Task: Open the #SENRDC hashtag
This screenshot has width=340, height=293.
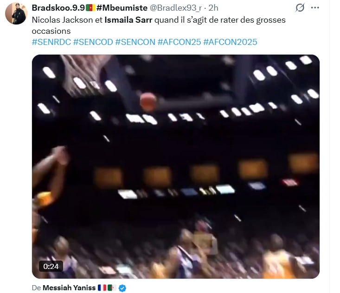Action: pos(51,42)
